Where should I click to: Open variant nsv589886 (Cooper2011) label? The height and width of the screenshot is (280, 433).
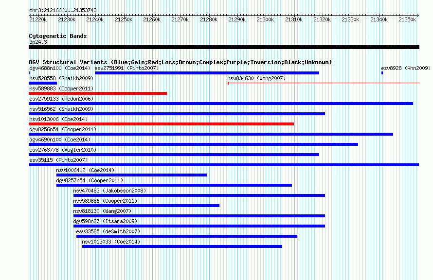pyautogui.click(x=105, y=201)
